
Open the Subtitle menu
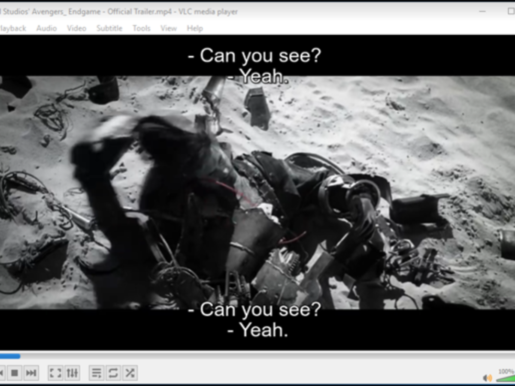[109, 28]
